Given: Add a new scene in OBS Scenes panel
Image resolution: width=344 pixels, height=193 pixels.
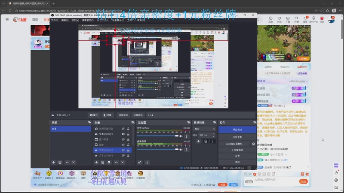Looking at the screenshot, I should pyautogui.click(x=53, y=162).
